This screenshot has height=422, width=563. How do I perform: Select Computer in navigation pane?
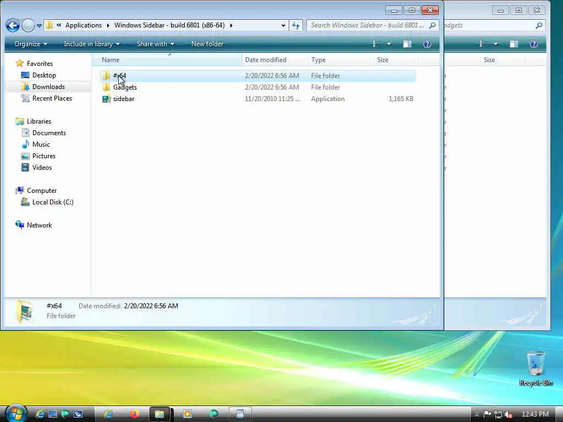tap(42, 191)
